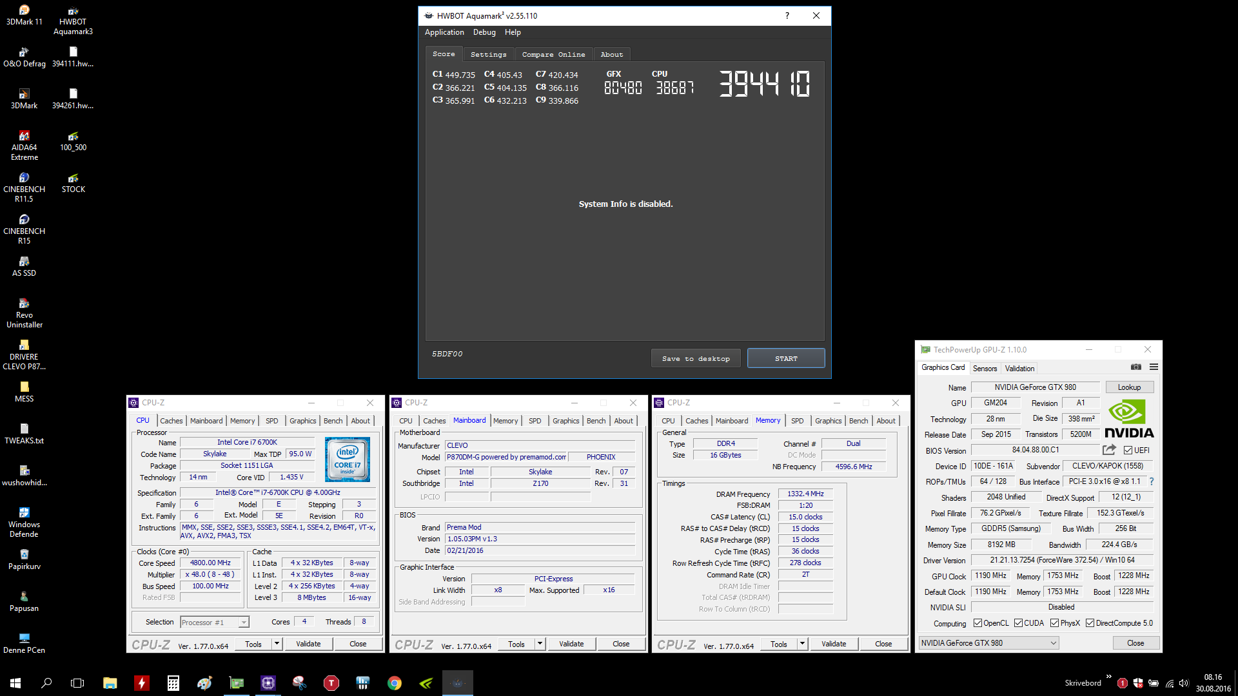The width and height of the screenshot is (1238, 696).
Task: Open the 394111.hw file on desktop
Action: [73, 57]
